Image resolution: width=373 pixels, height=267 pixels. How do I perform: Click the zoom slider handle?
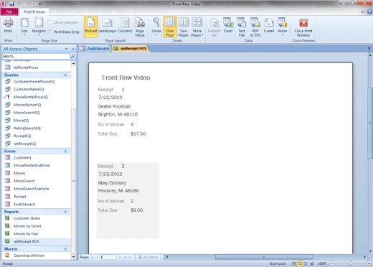coord(351,263)
